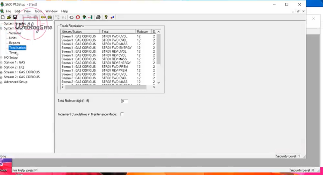
Task: Select Reports in the System Setup tree
Action: (x=15, y=43)
